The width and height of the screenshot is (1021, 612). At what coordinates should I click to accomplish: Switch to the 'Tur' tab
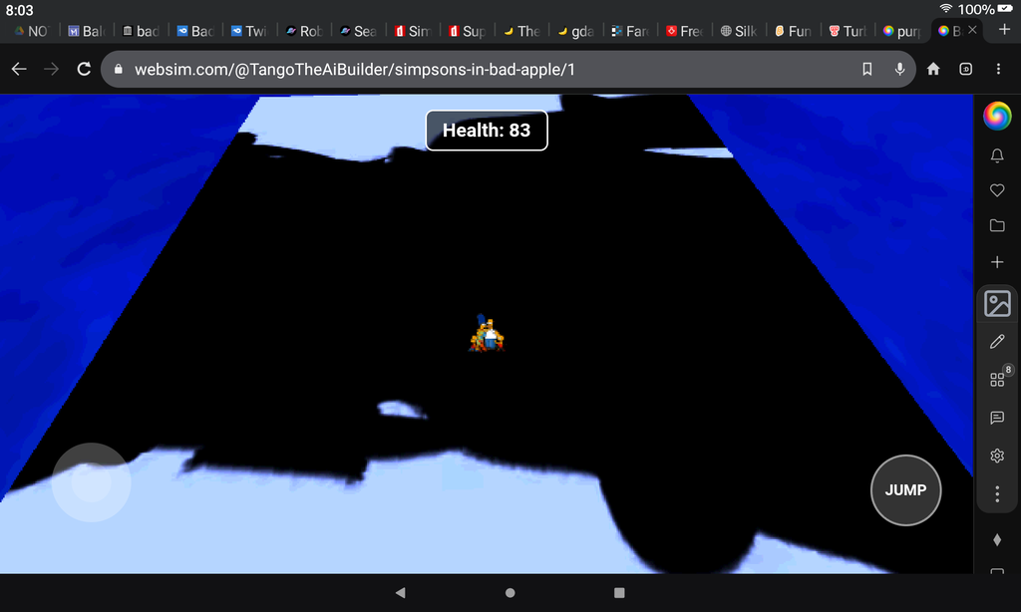(x=848, y=31)
